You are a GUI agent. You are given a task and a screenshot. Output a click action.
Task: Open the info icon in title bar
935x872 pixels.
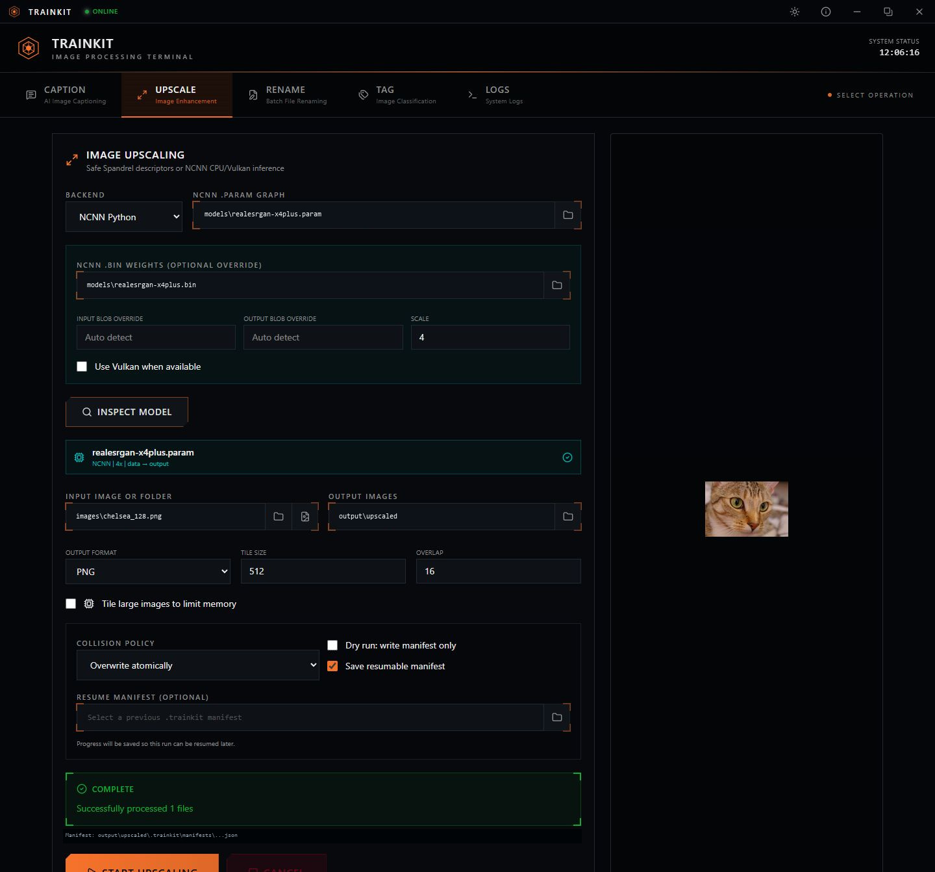tap(826, 12)
